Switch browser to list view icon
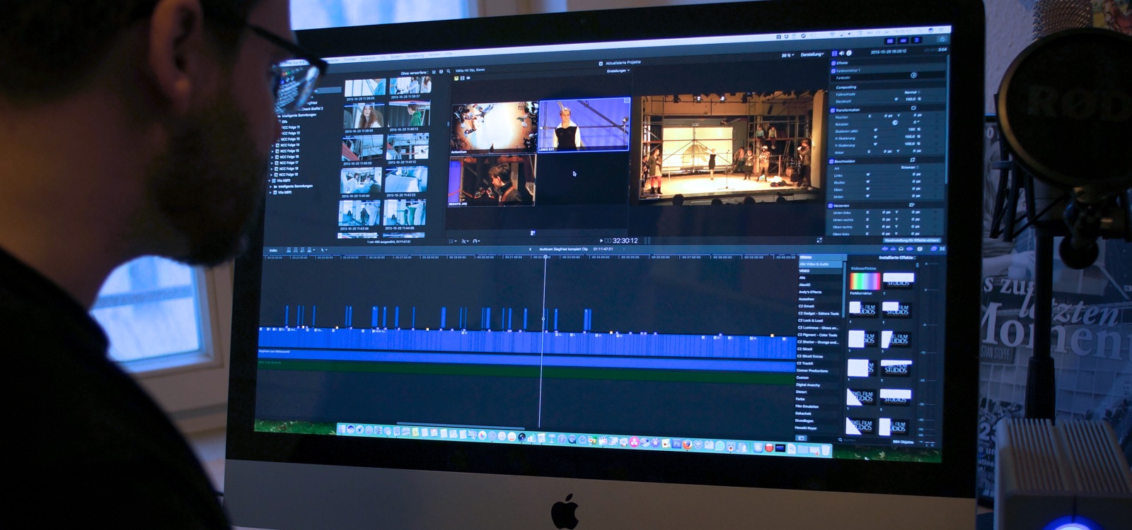Image resolution: width=1132 pixels, height=530 pixels. pyautogui.click(x=434, y=71)
